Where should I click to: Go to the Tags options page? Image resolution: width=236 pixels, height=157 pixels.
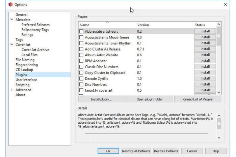19,40
